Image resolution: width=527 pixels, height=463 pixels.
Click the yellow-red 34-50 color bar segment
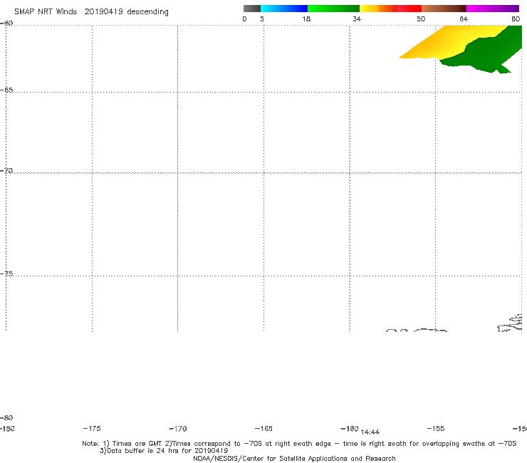tap(390, 9)
